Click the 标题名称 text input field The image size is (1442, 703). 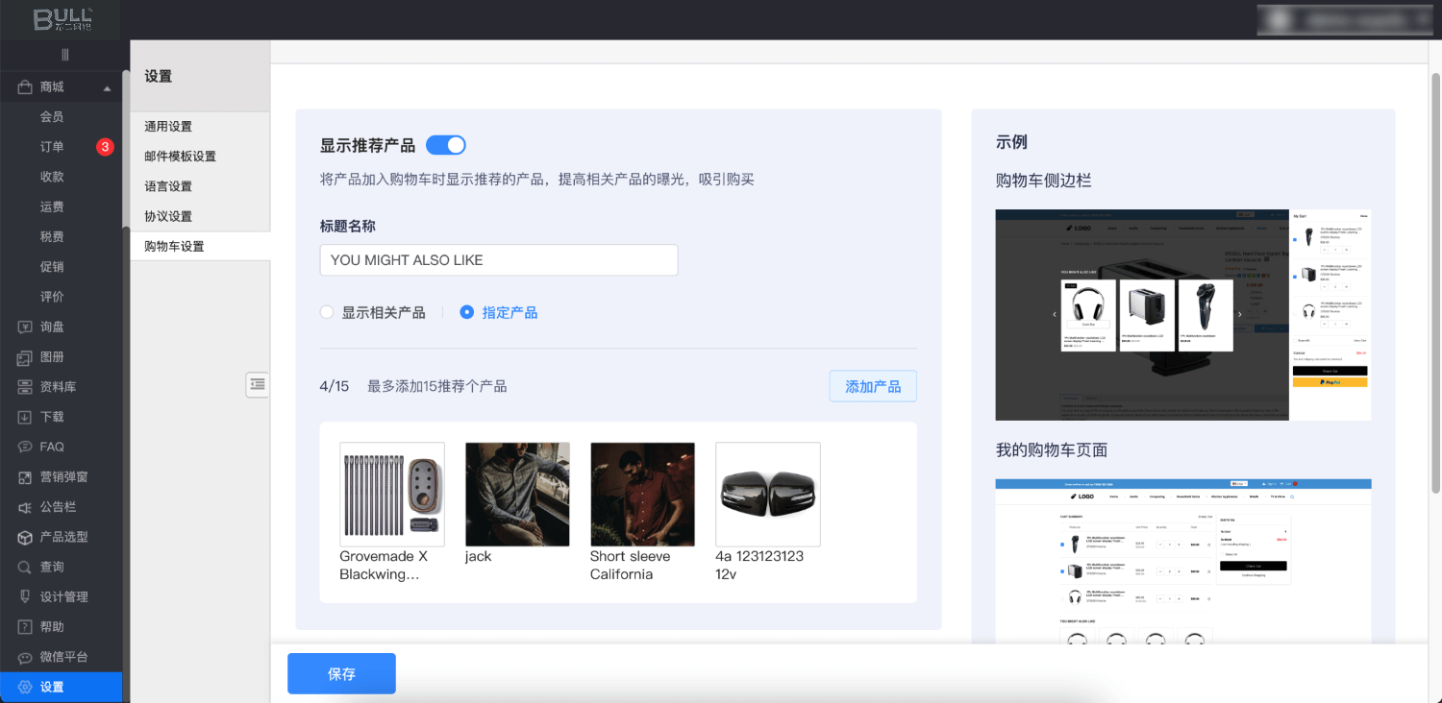[498, 260]
